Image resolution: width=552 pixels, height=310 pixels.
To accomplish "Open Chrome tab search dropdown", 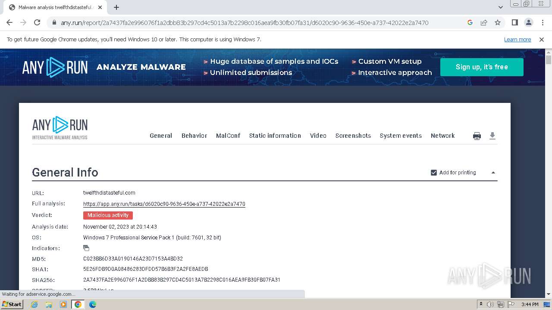I will click(x=501, y=7).
